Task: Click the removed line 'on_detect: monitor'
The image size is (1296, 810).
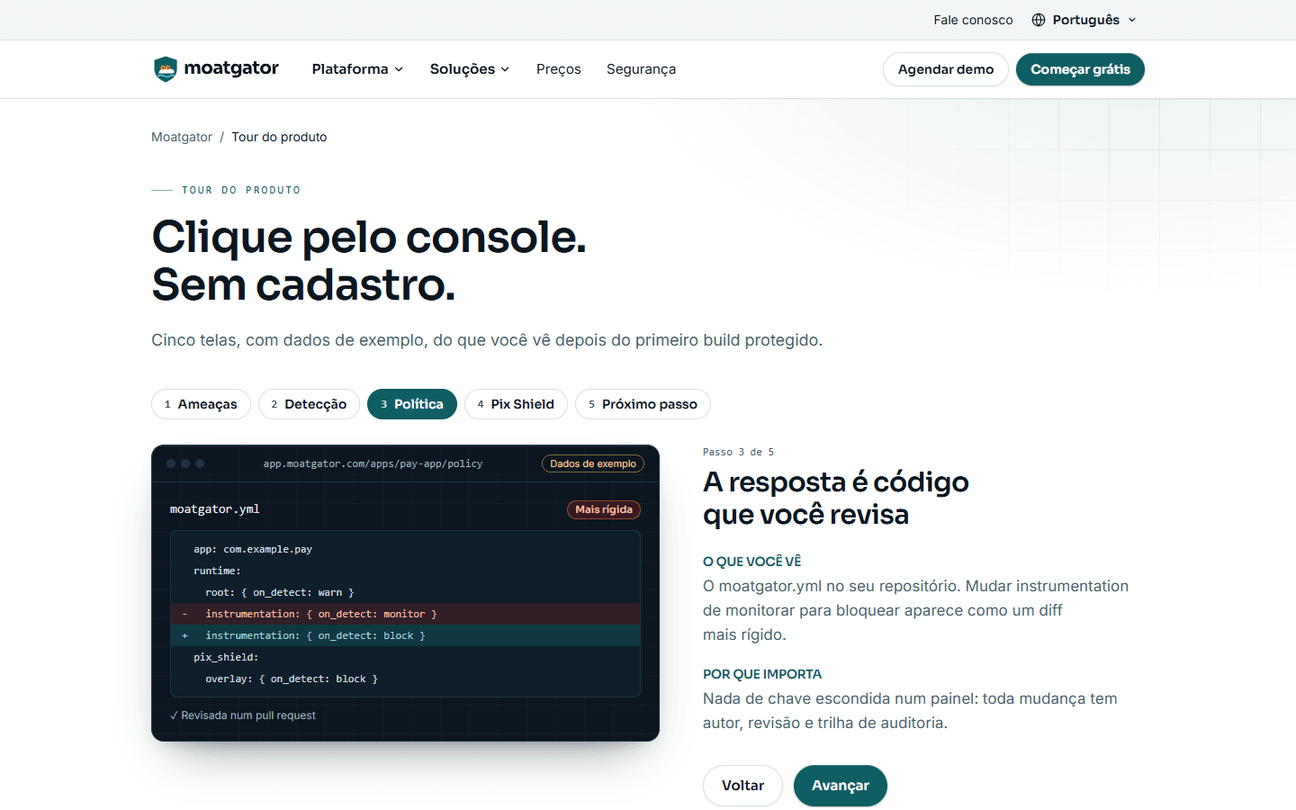Action: 405,614
